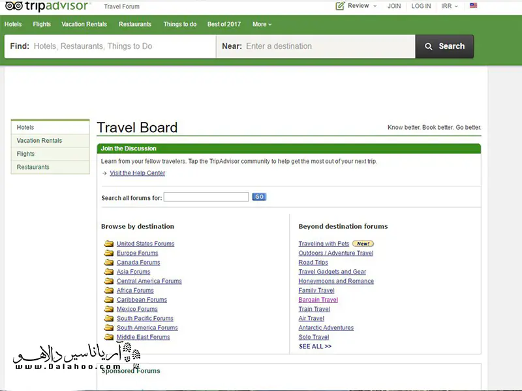Viewport: 522px width, 391px height.
Task: Open folder icon next to Caribbean Forums
Action: pos(108,300)
